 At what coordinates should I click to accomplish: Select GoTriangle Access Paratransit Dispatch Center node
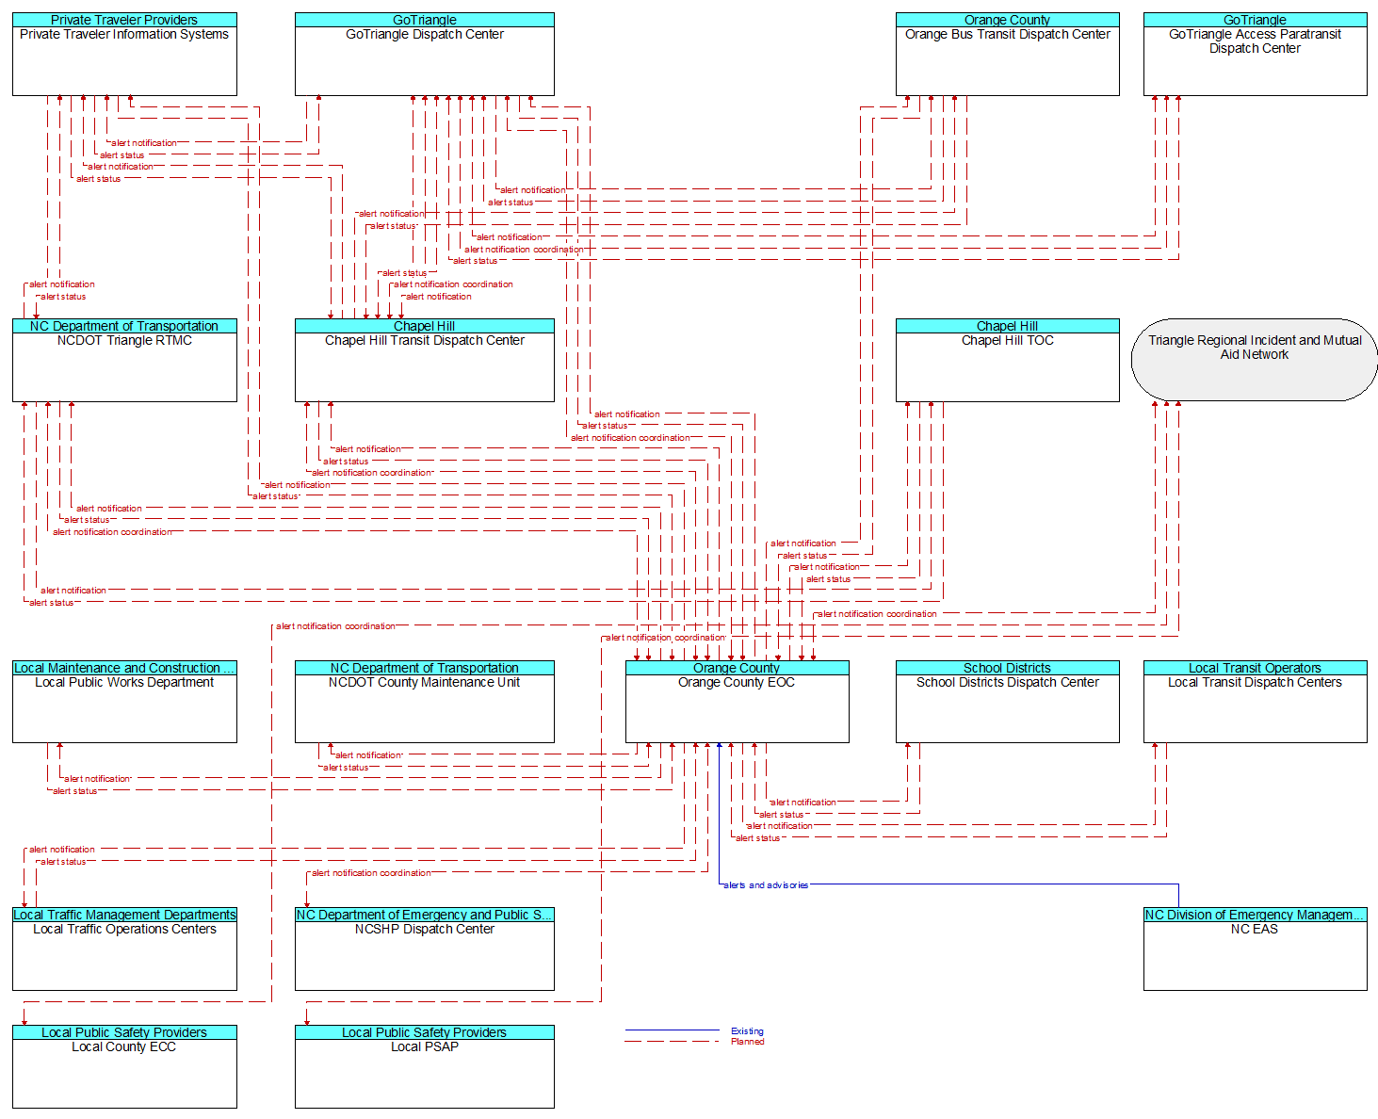[1255, 54]
